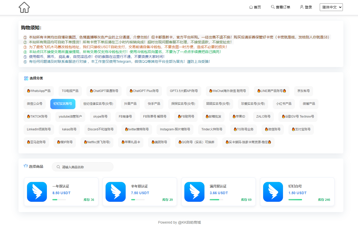
Task: Select the ZALO账号 category
Action: click(x=263, y=117)
